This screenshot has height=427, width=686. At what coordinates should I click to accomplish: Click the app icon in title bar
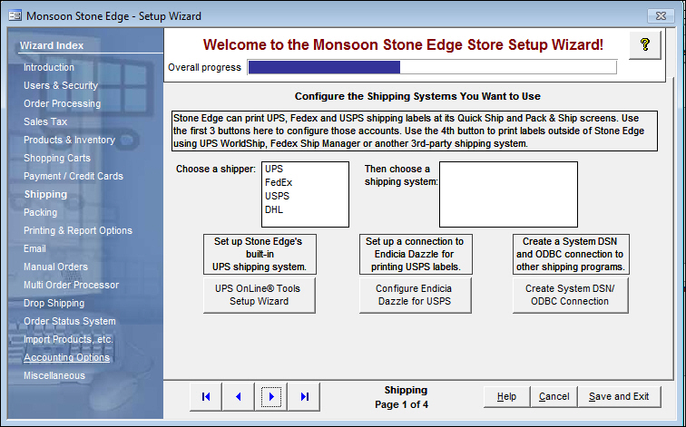pos(15,16)
